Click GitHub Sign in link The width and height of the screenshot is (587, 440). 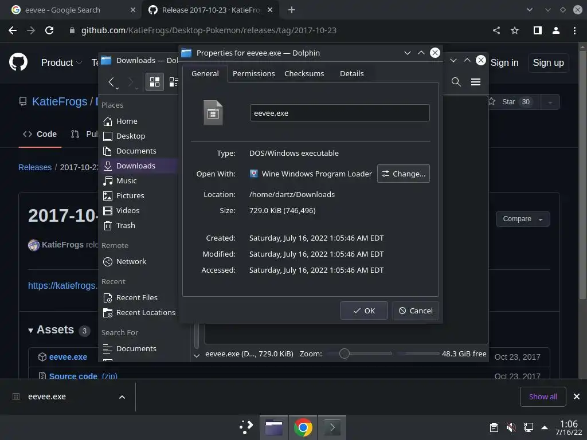point(504,62)
